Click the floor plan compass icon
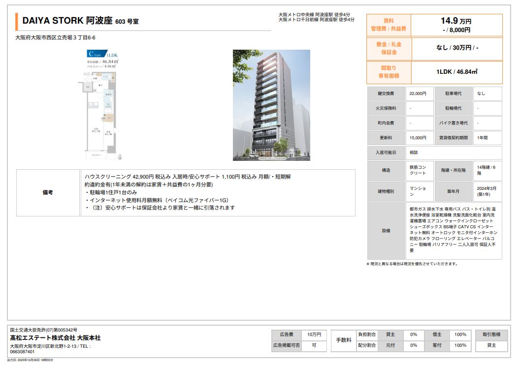 [120, 157]
